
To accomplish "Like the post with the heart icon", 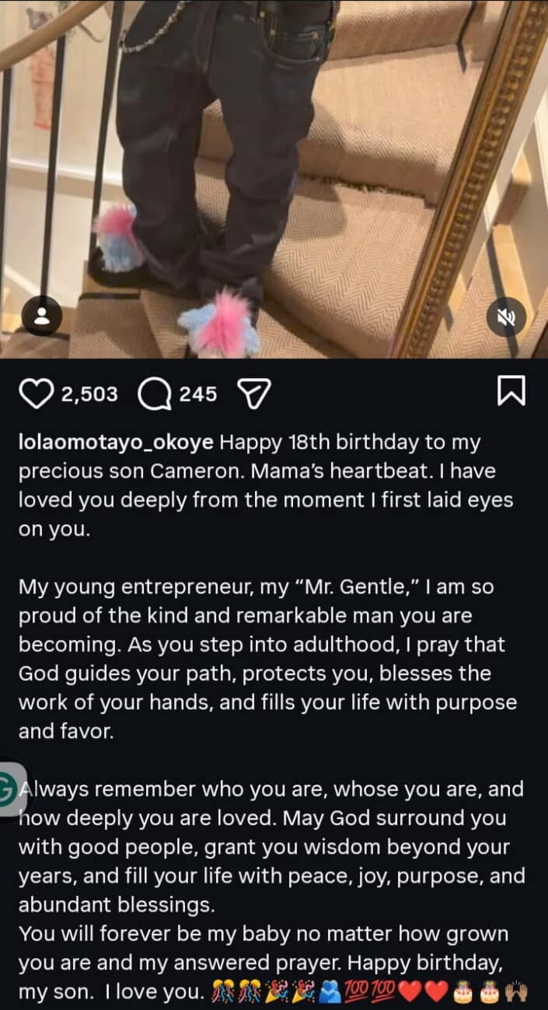I will coord(37,395).
